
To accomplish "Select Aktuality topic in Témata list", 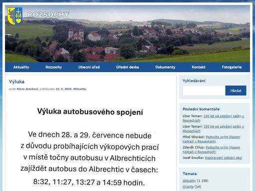I will pos(189,181).
